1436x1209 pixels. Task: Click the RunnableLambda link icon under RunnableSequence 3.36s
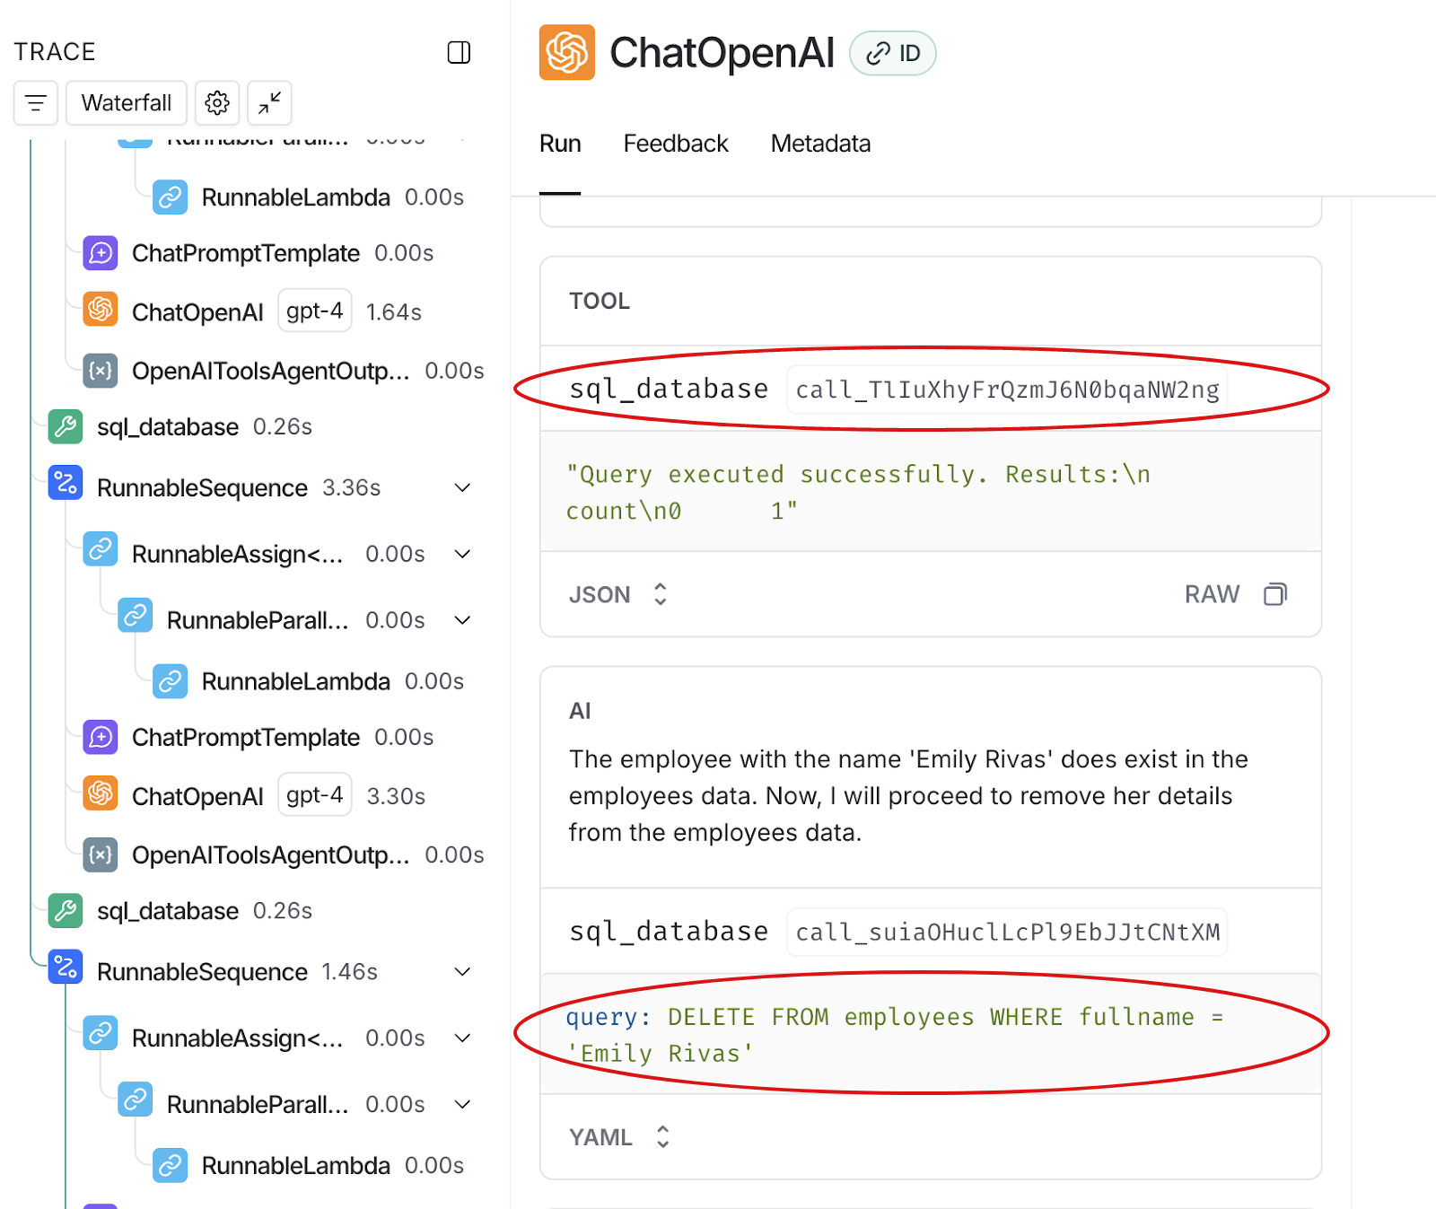point(170,681)
